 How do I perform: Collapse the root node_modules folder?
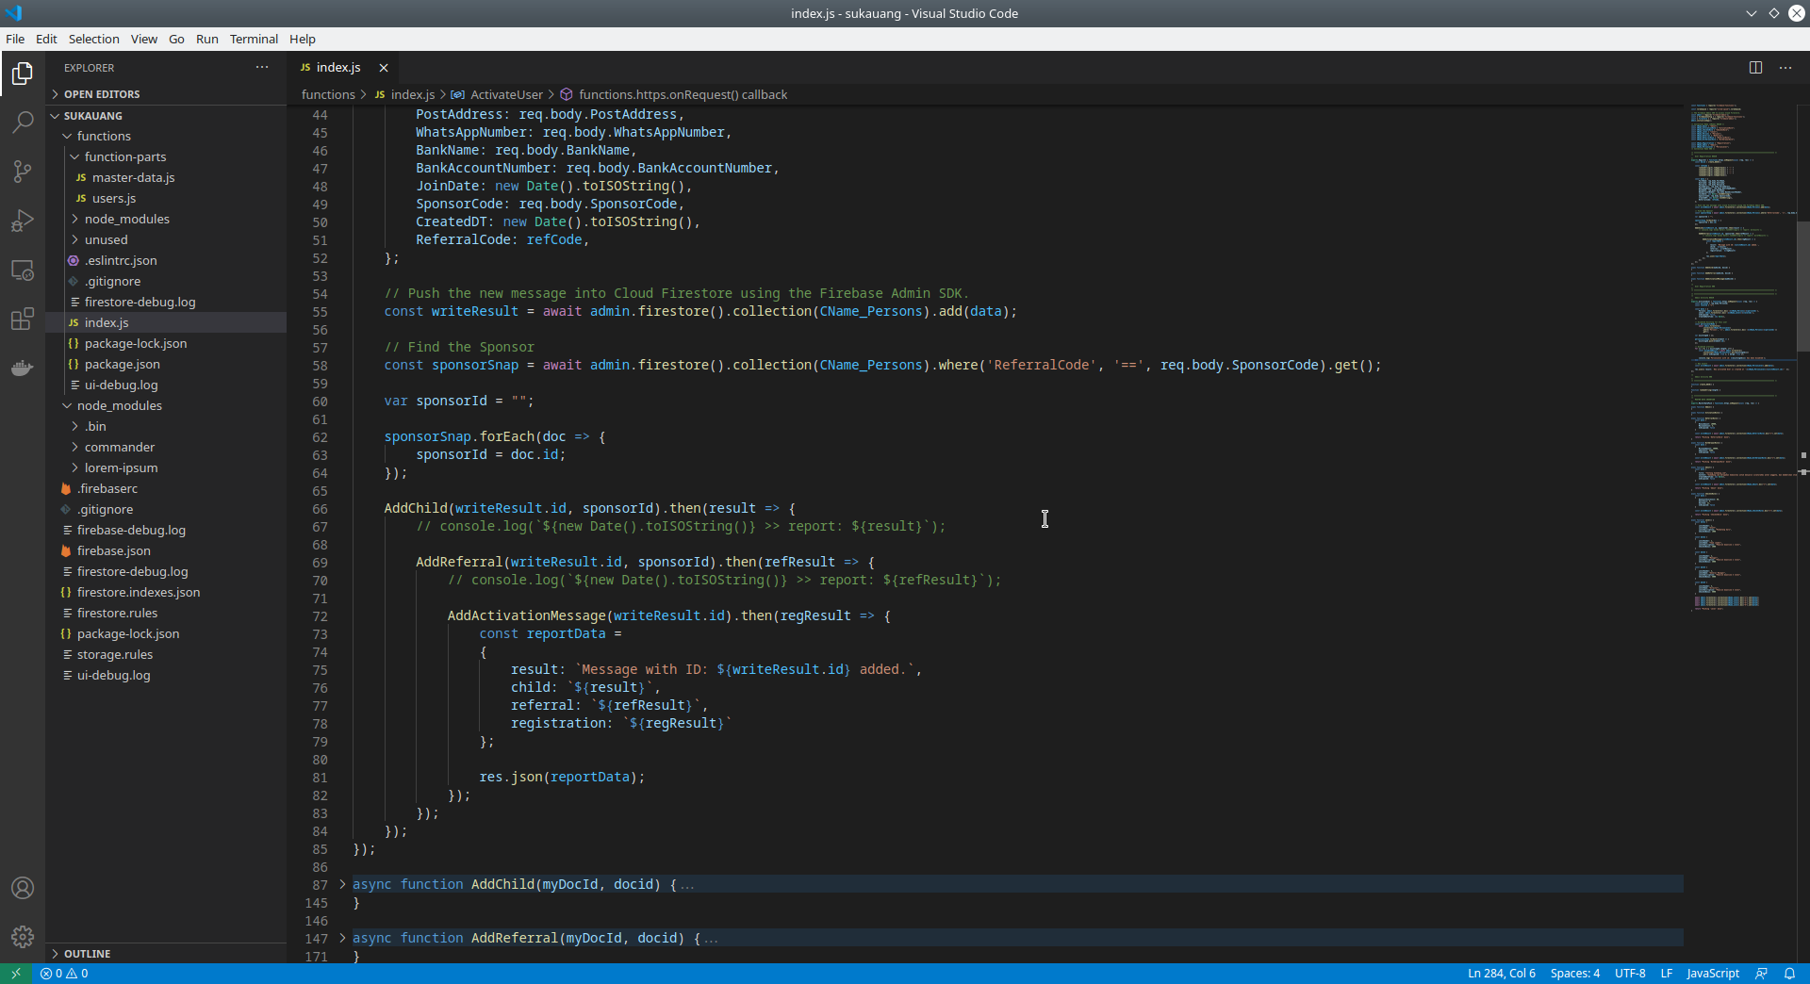[166, 406]
